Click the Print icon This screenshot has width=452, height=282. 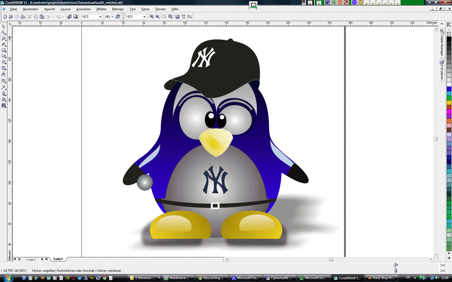23,17
